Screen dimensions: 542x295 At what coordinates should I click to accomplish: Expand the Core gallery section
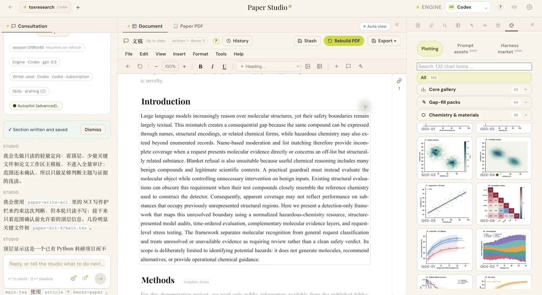pyautogui.click(x=474, y=90)
